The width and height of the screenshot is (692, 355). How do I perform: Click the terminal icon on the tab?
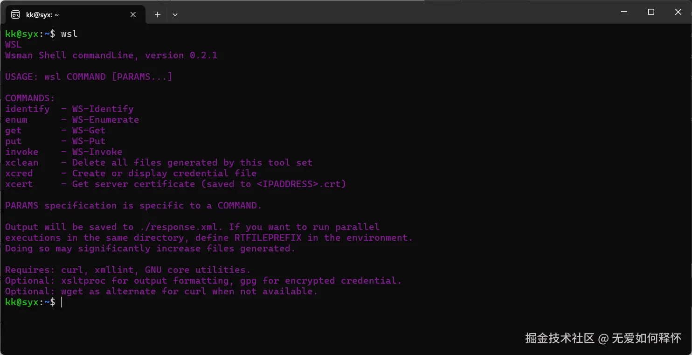click(15, 14)
